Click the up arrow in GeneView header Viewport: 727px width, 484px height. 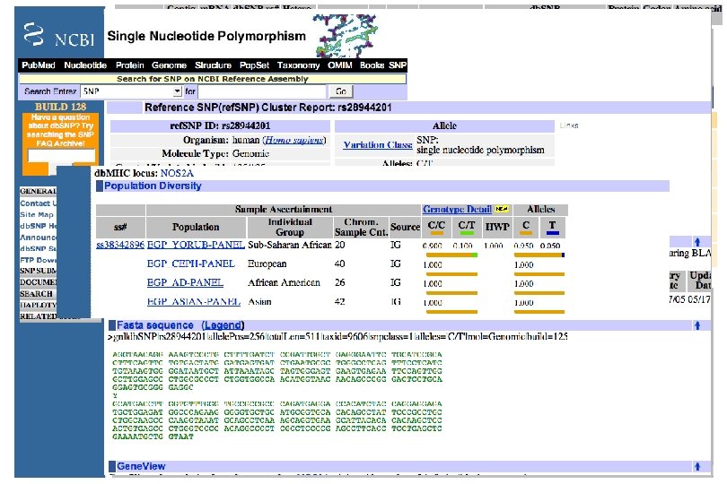click(x=696, y=466)
